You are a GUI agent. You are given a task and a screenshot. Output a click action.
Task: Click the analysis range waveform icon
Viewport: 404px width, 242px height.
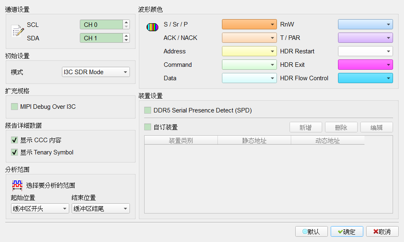17,185
